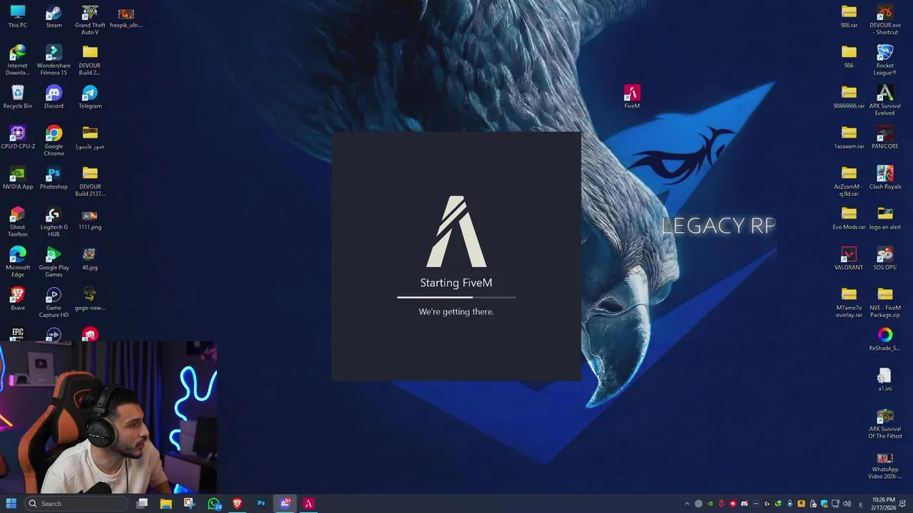Open the Recycle Bin
This screenshot has height=513, width=913.
pyautogui.click(x=18, y=97)
